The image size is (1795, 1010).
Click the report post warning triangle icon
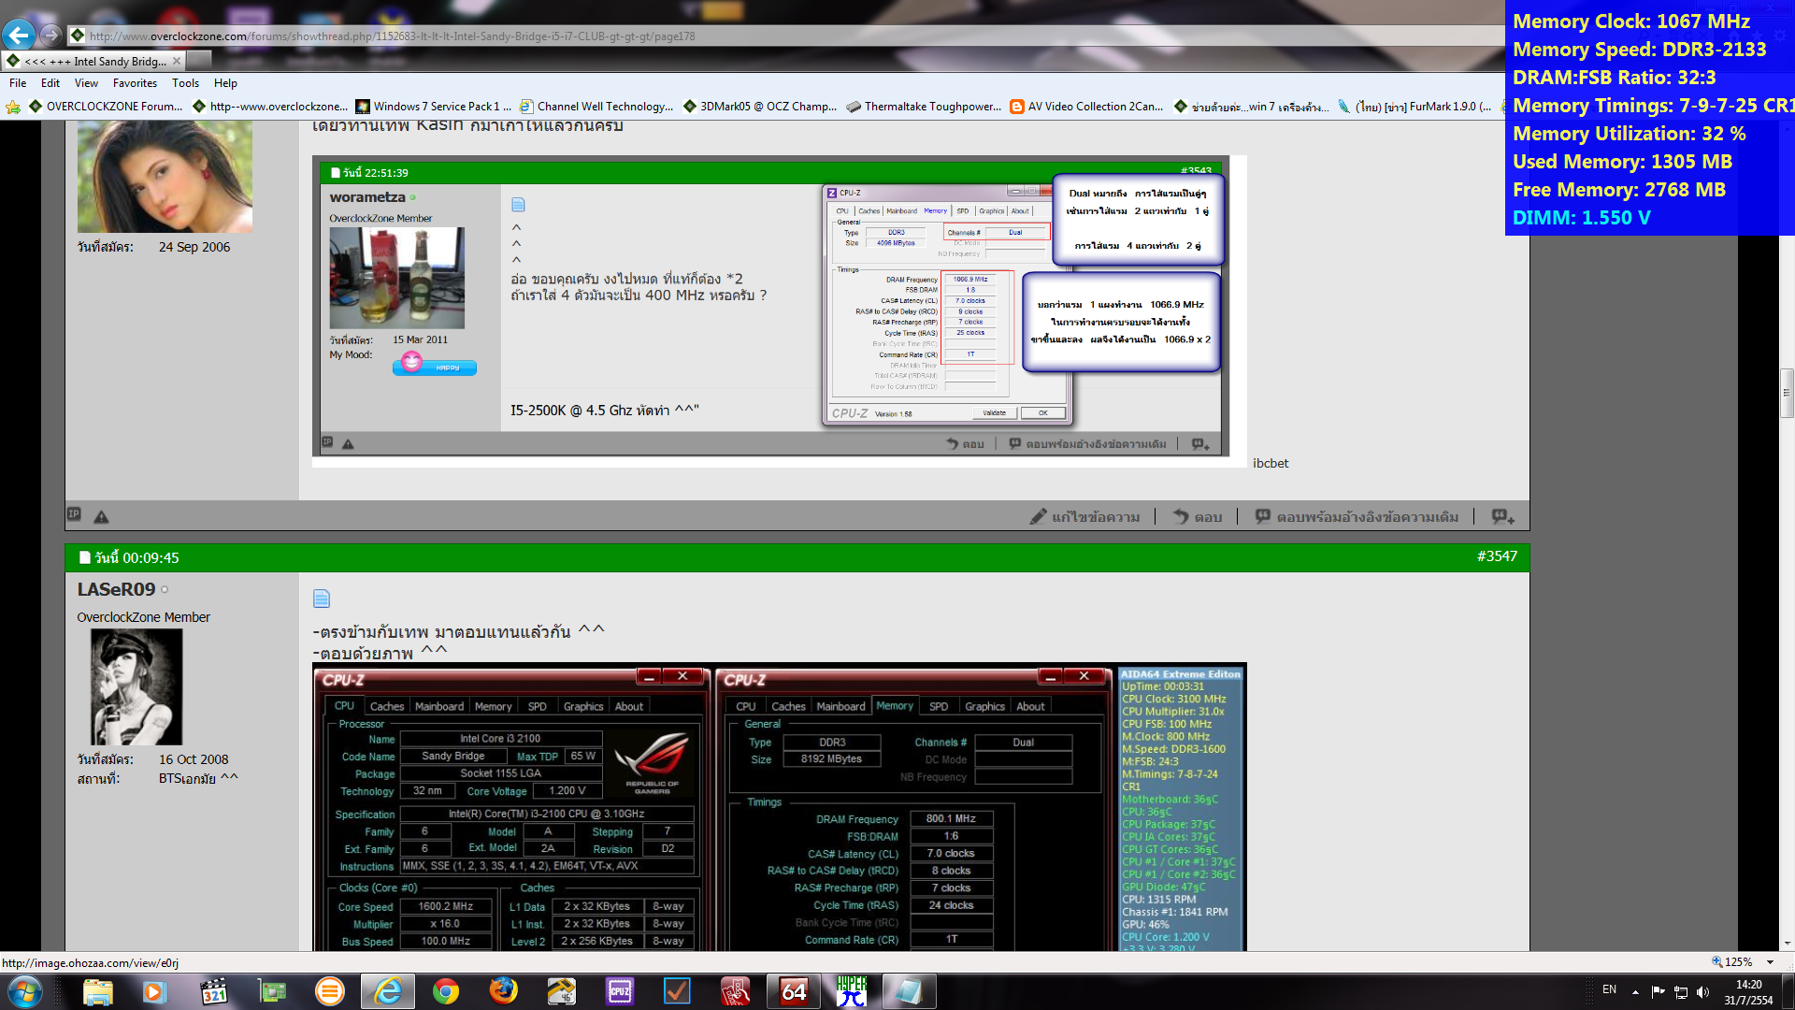[x=101, y=516]
